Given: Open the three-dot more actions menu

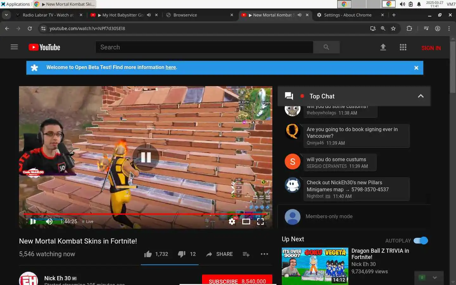Looking at the screenshot, I should click(264, 254).
